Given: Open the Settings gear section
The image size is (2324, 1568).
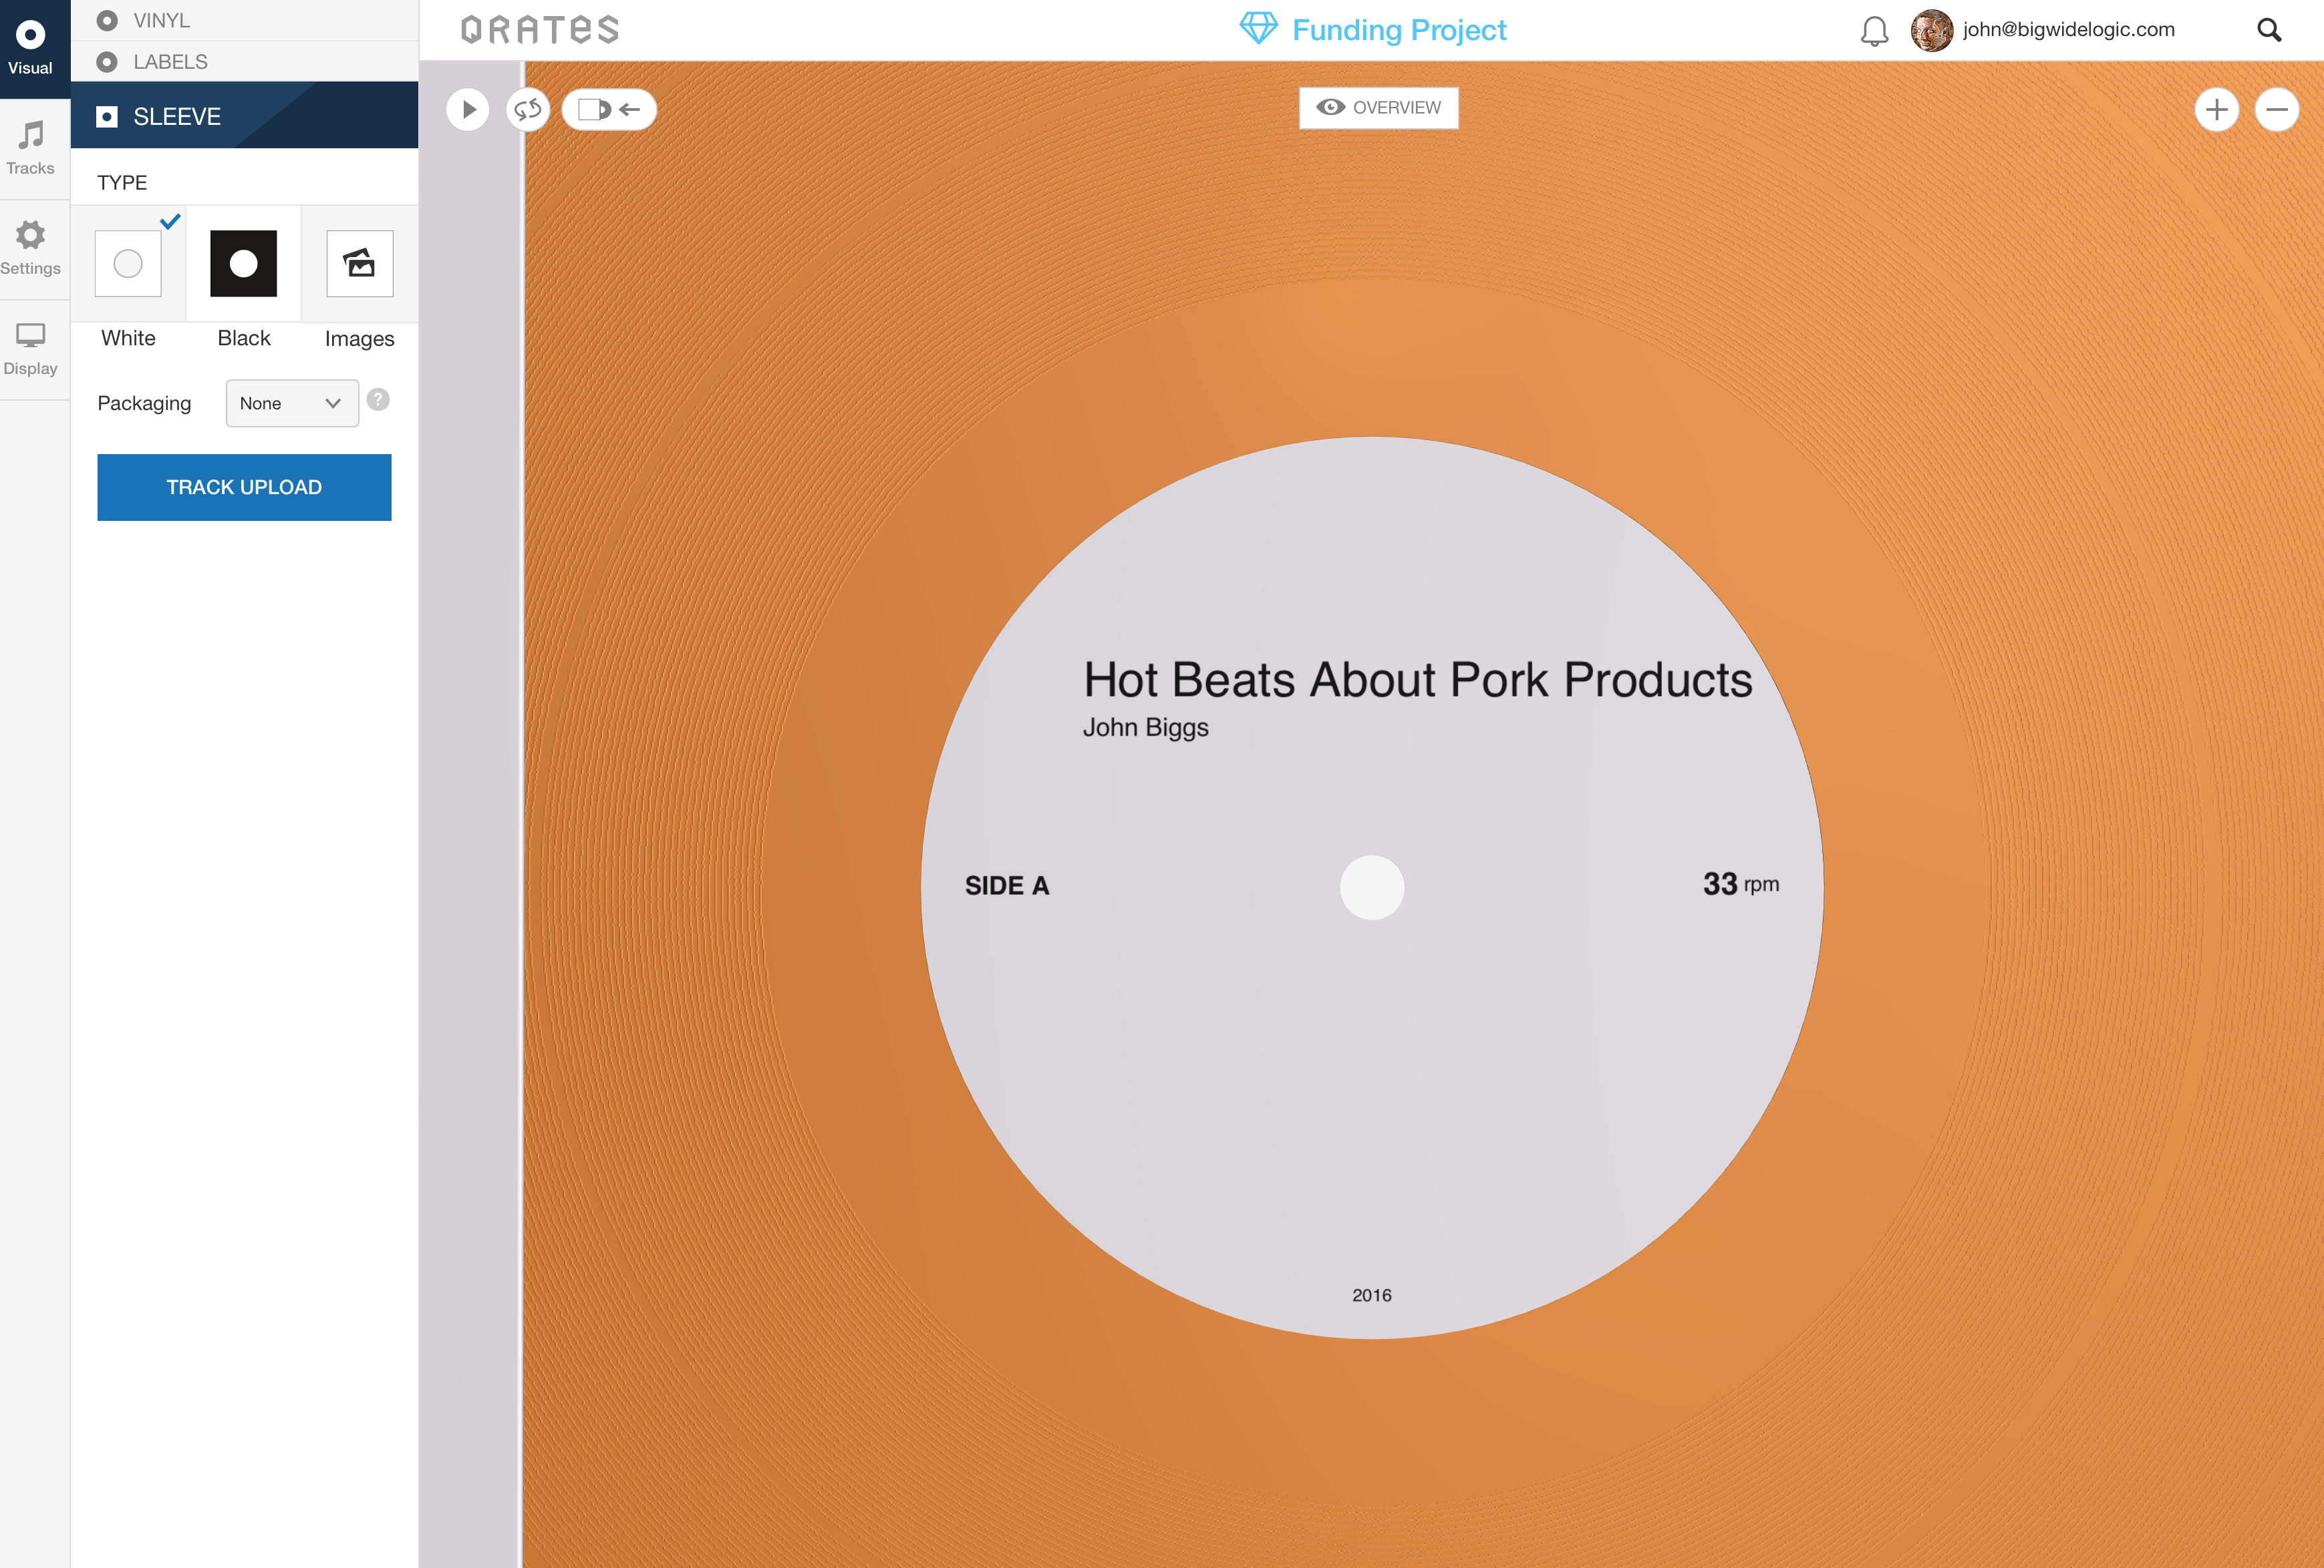Looking at the screenshot, I should pos(31,248).
